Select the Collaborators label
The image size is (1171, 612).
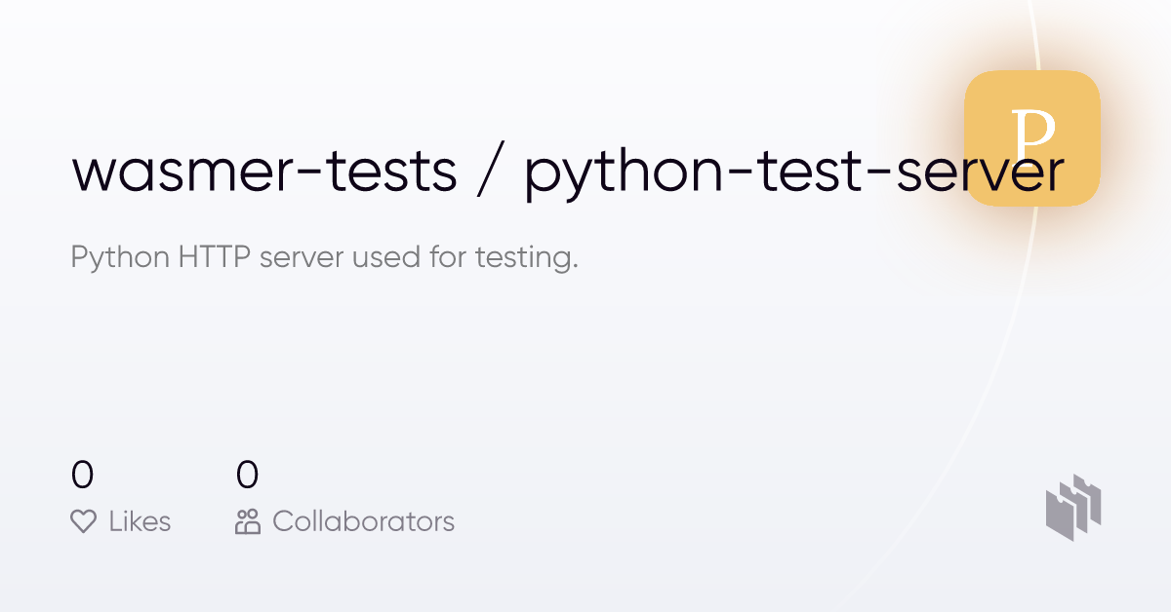click(363, 521)
